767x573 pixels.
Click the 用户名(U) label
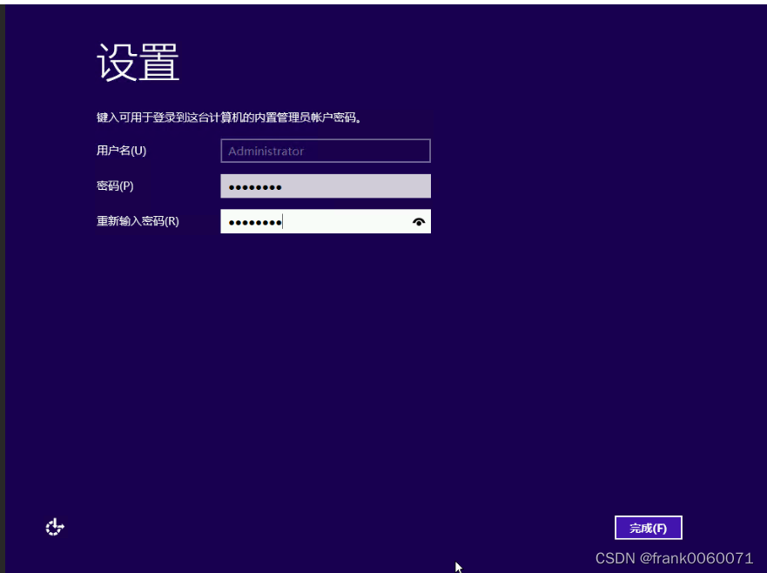pos(121,151)
